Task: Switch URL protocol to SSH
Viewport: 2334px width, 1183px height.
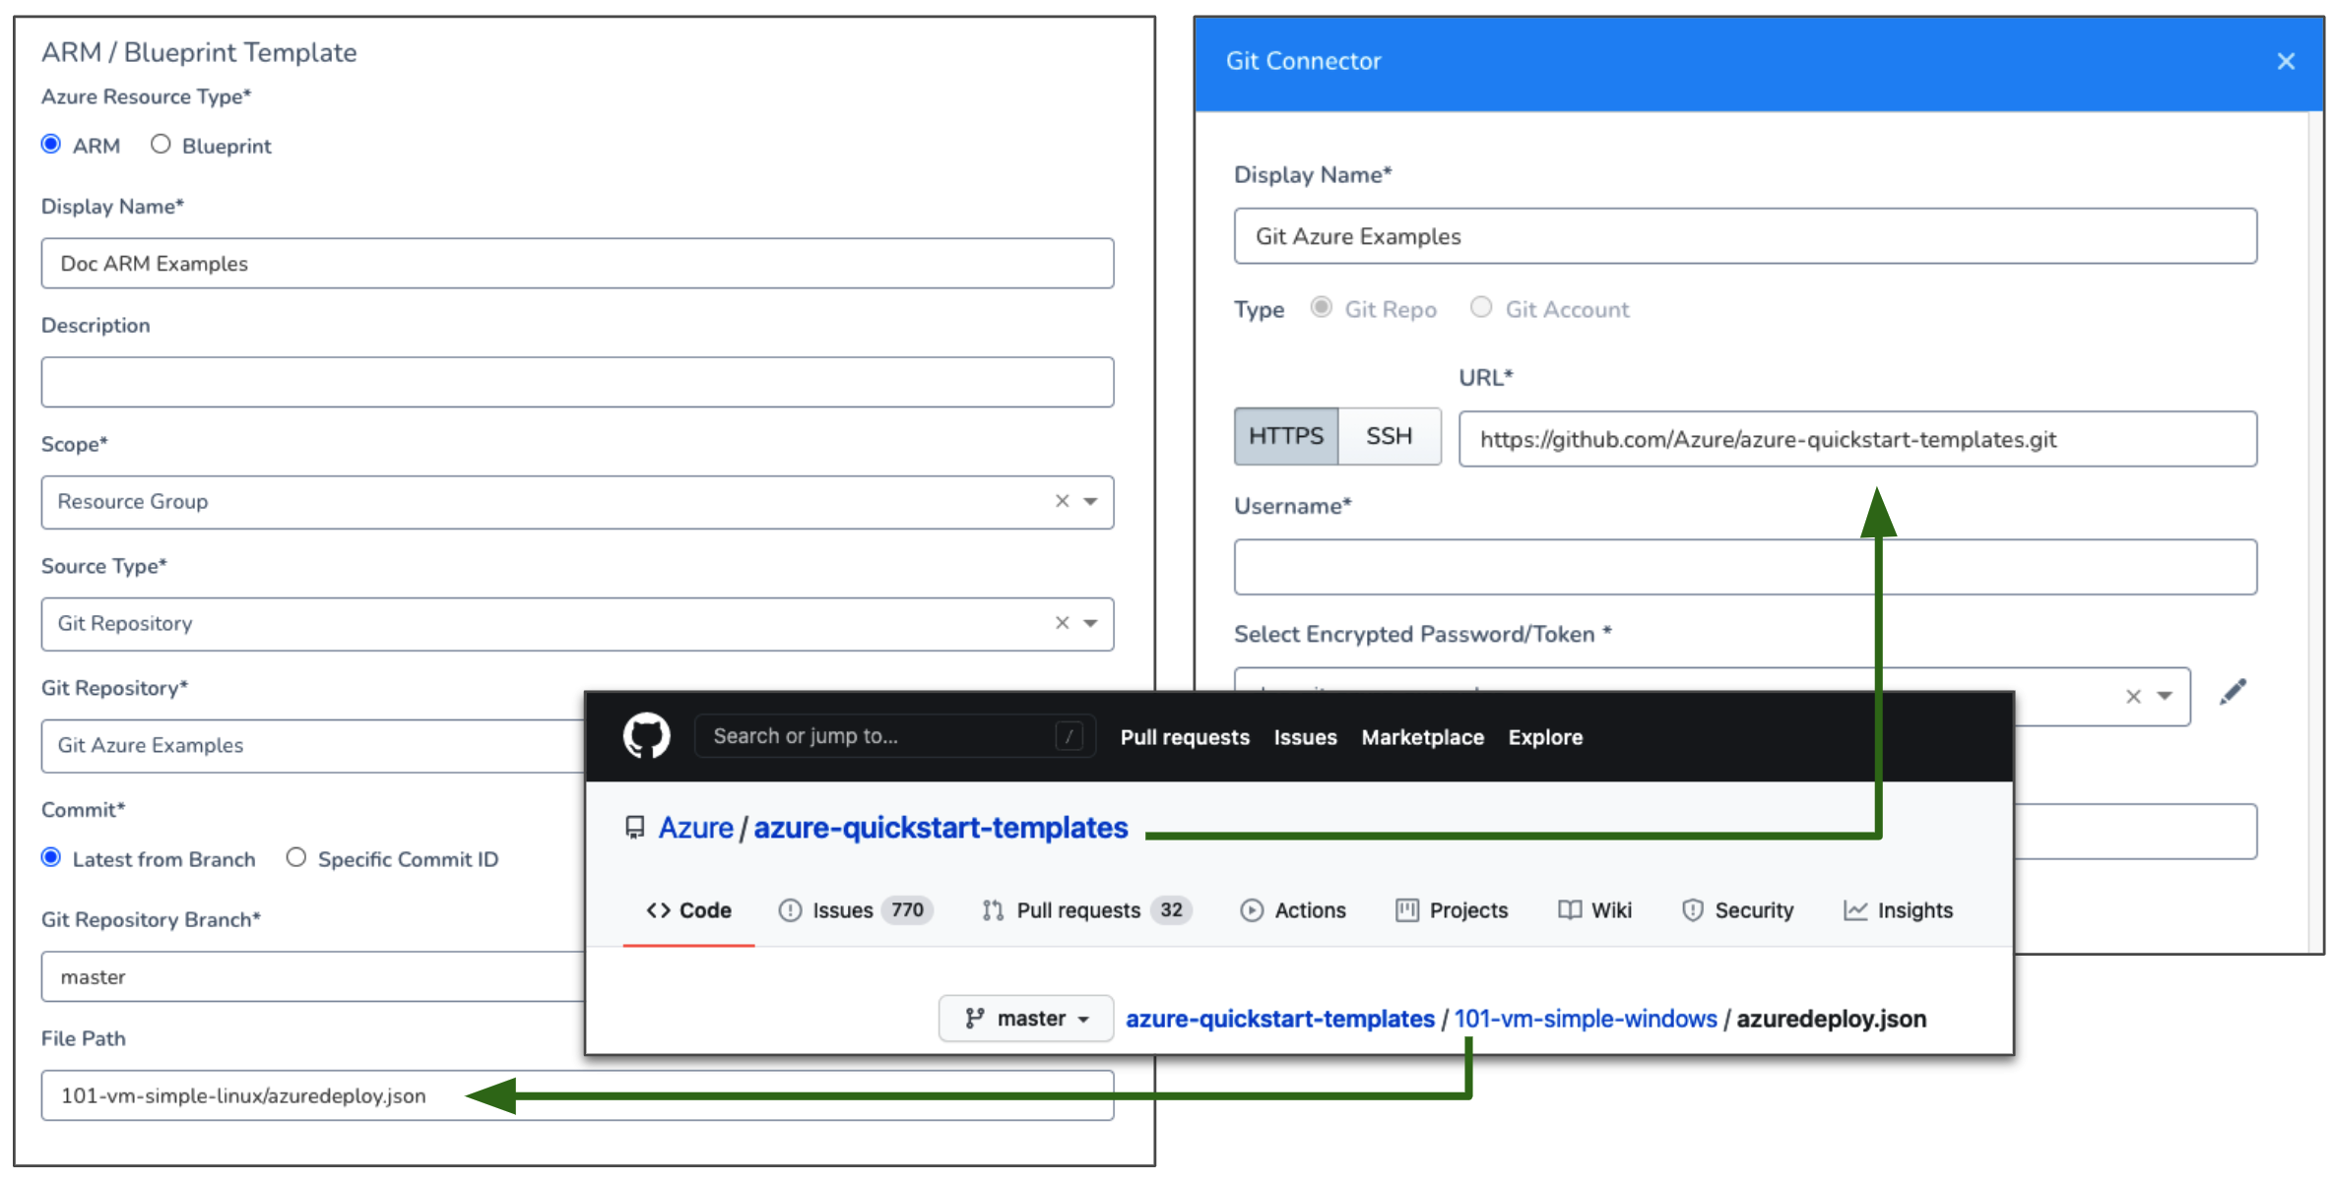Action: (x=1389, y=436)
